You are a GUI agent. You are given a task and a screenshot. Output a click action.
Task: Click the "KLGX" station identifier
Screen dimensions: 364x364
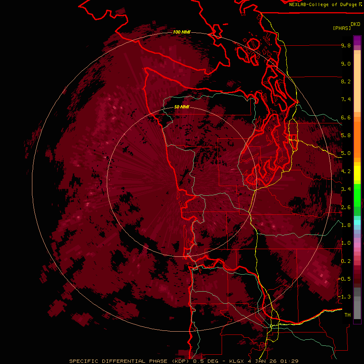pyautogui.click(x=237, y=361)
